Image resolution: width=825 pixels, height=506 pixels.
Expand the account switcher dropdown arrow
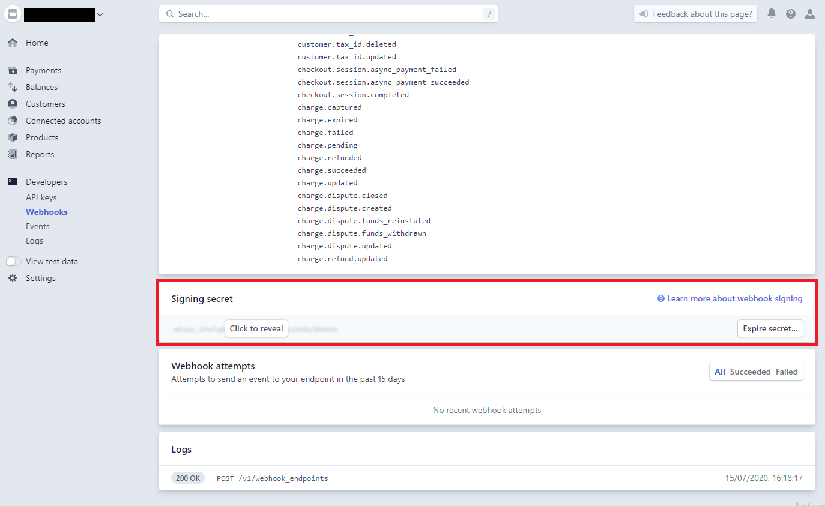(100, 15)
